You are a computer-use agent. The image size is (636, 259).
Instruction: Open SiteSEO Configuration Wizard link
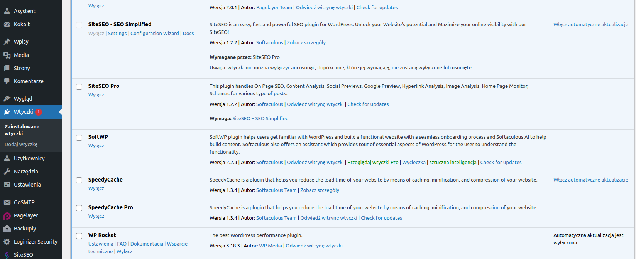click(155, 34)
